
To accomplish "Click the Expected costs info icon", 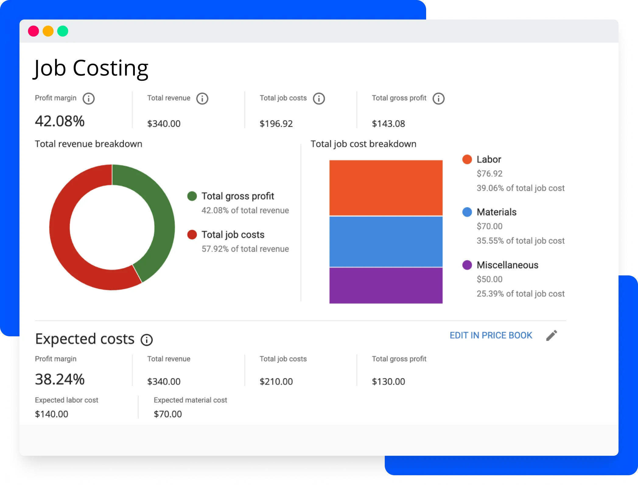I will click(146, 340).
